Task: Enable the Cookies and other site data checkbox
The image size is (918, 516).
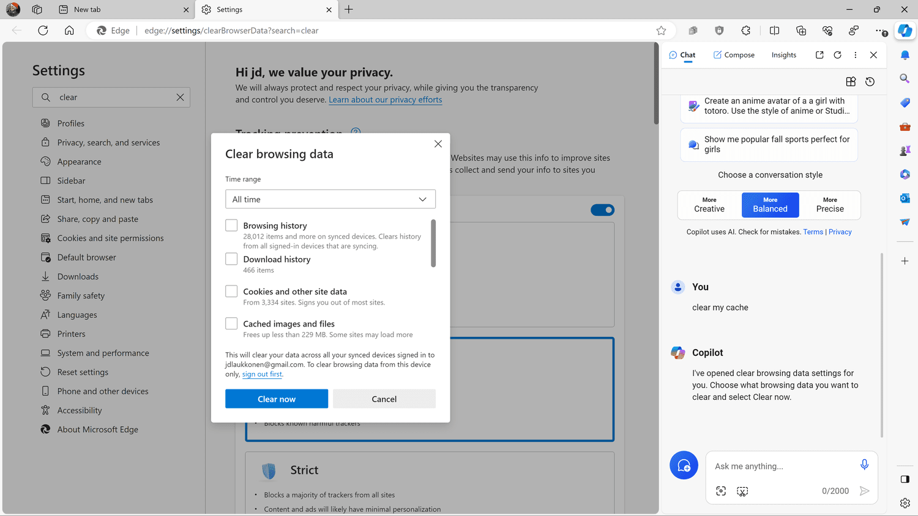Action: pyautogui.click(x=231, y=292)
